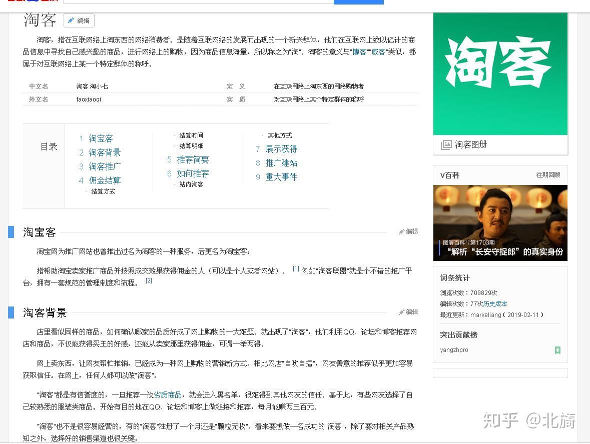Click the search input field at the top

click(x=199, y=2)
